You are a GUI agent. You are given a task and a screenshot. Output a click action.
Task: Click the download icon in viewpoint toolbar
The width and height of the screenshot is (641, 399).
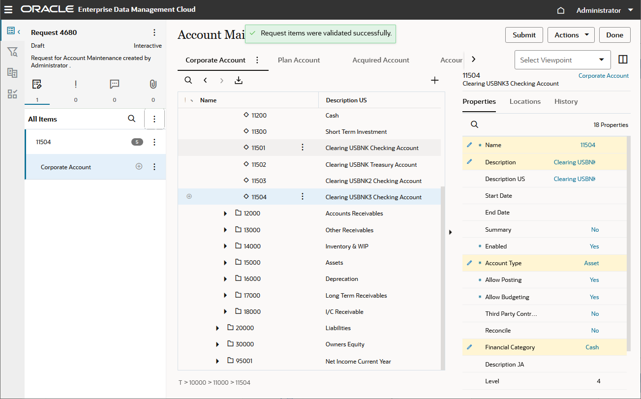click(239, 80)
